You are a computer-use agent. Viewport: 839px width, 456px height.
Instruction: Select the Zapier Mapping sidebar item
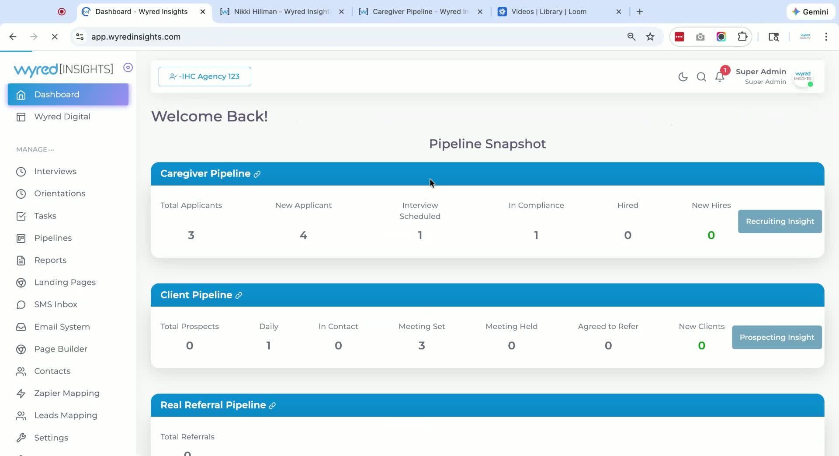[67, 393]
